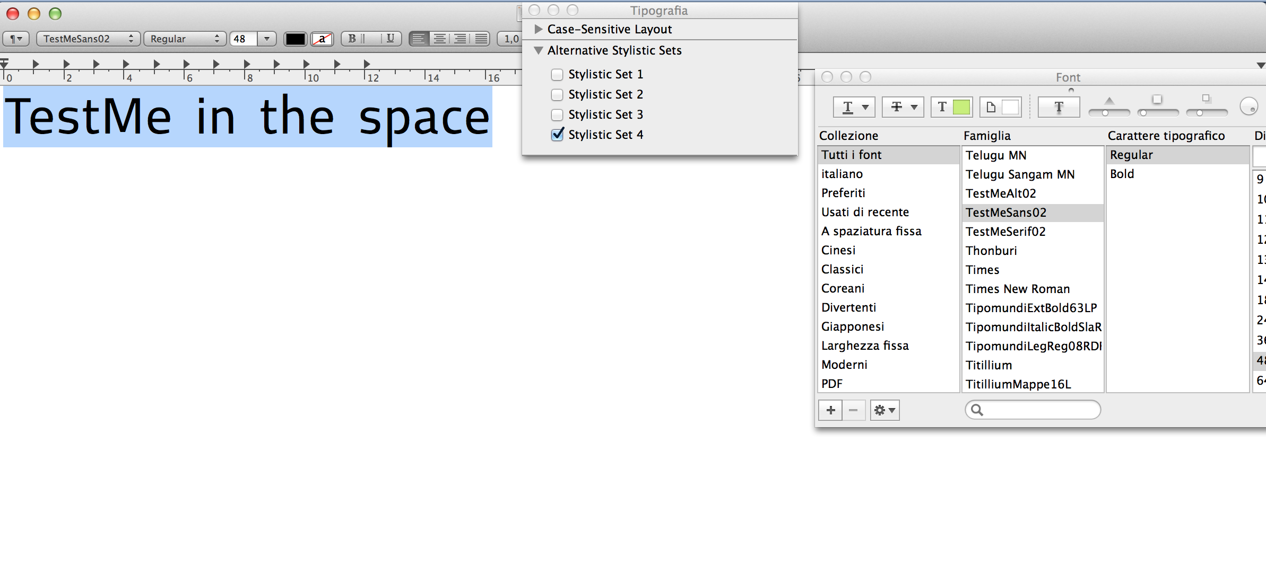The image size is (1266, 566).
Task: Add a new font collection with plus button
Action: pyautogui.click(x=830, y=410)
